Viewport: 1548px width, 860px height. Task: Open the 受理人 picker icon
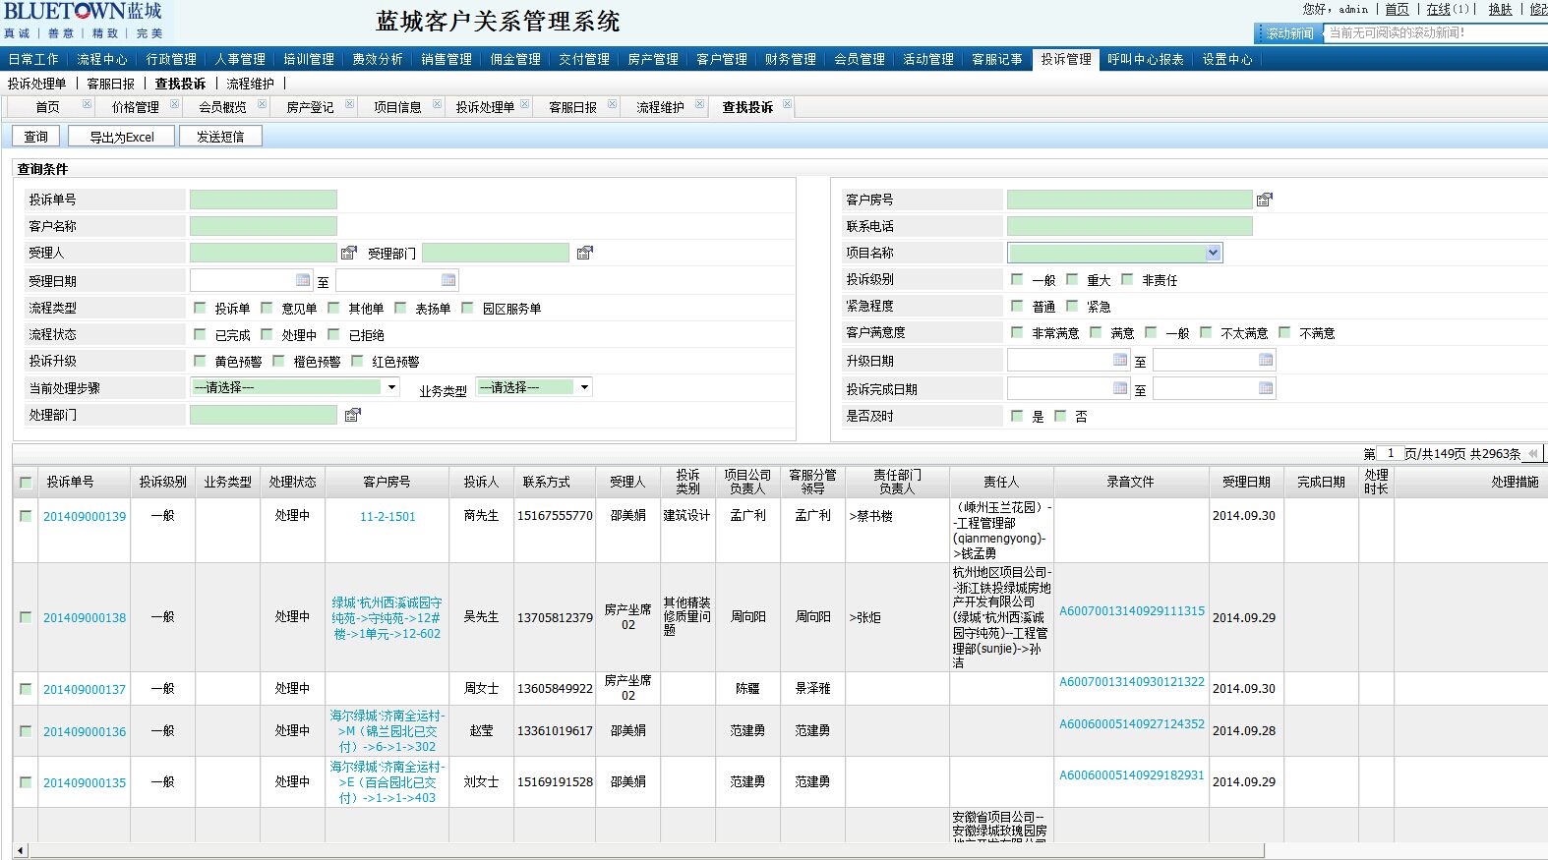click(x=348, y=253)
